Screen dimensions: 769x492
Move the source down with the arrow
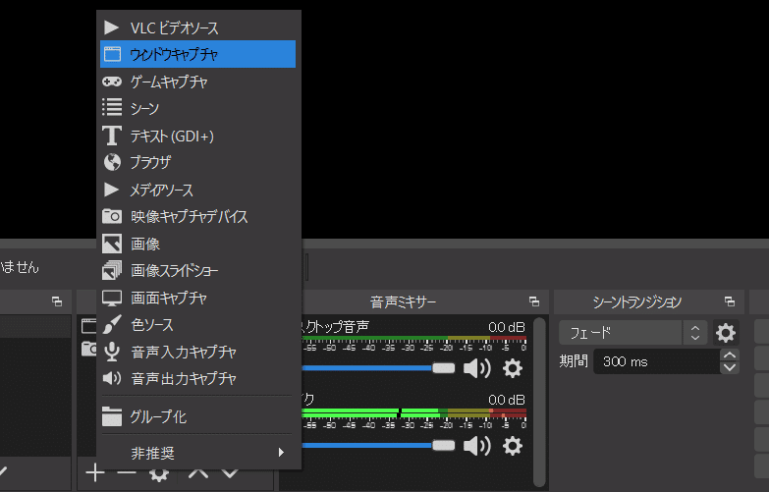coord(230,473)
